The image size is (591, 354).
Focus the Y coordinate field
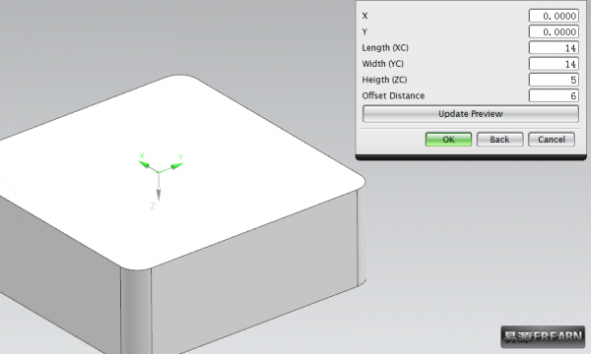tap(554, 32)
